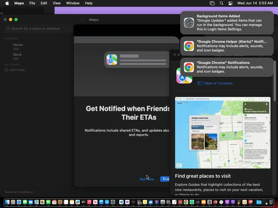This screenshot has height=208, width=278.
Task: Open Find My from the Dock
Action: [x=192, y=202]
